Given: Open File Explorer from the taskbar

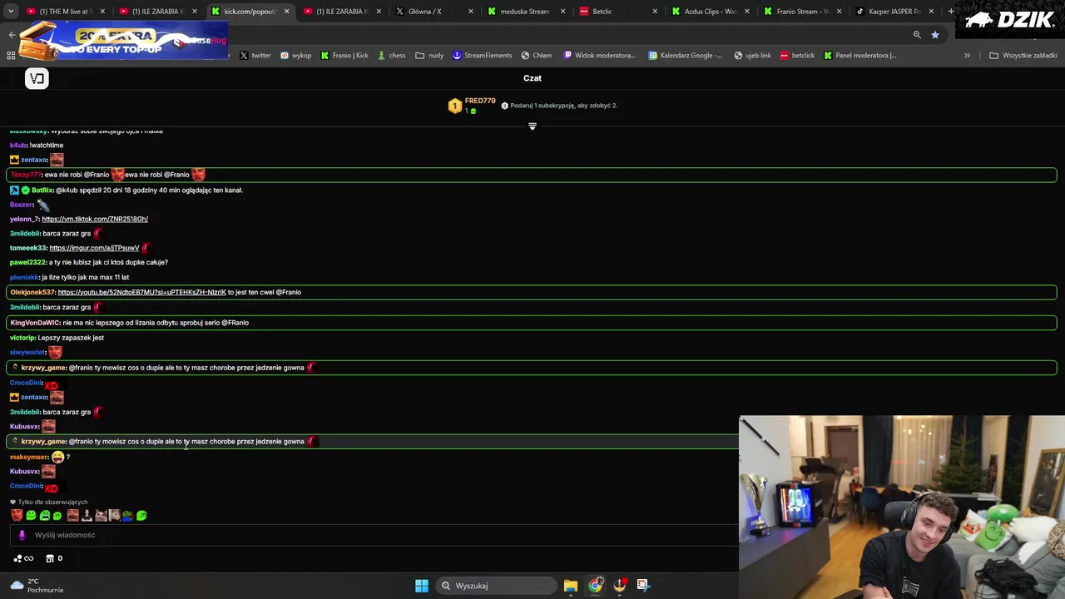Looking at the screenshot, I should click(570, 586).
